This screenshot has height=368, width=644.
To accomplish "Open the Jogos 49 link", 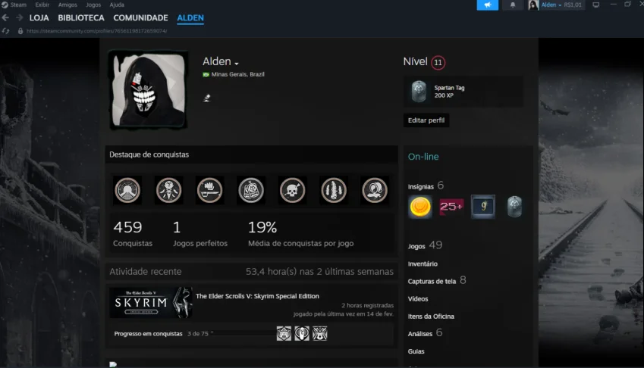I will click(425, 245).
